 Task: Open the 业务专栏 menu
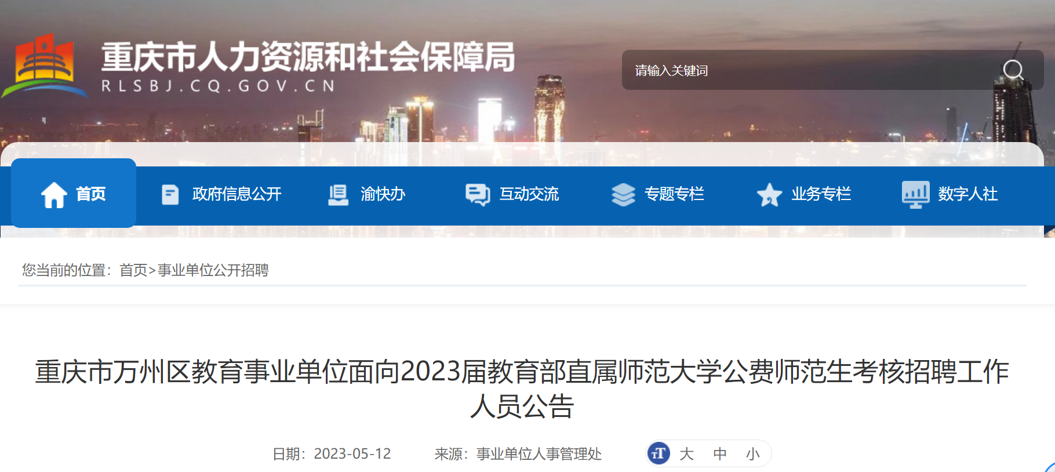coord(821,194)
